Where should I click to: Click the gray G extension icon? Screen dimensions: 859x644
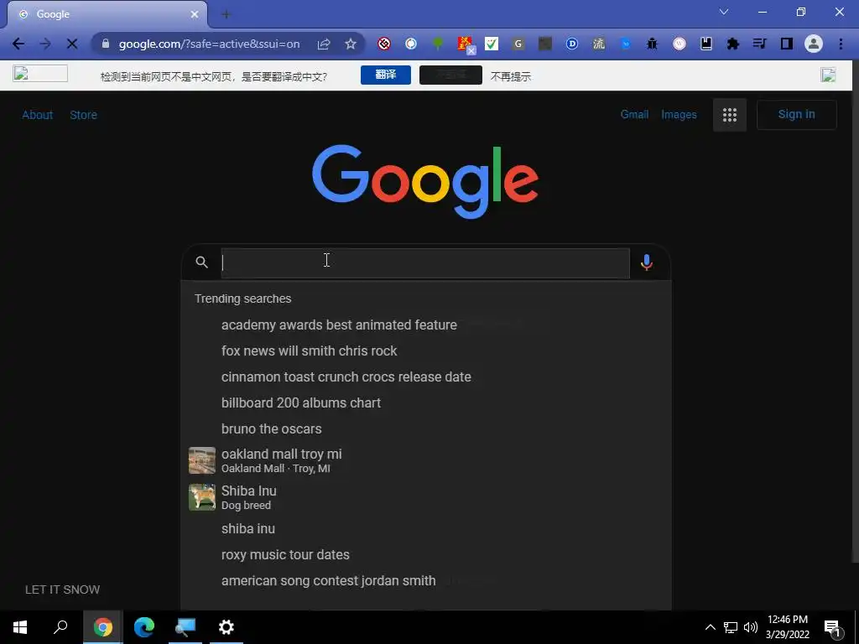pos(518,44)
